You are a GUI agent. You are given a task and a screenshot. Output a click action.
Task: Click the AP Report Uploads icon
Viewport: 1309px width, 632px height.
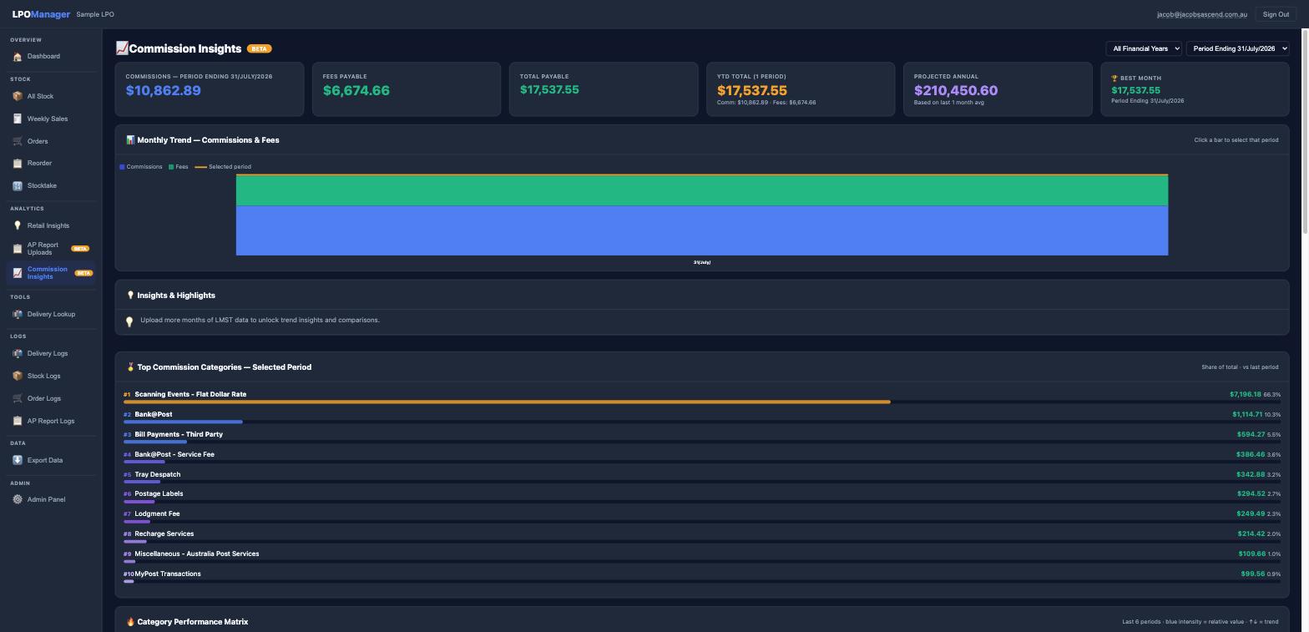click(x=18, y=249)
